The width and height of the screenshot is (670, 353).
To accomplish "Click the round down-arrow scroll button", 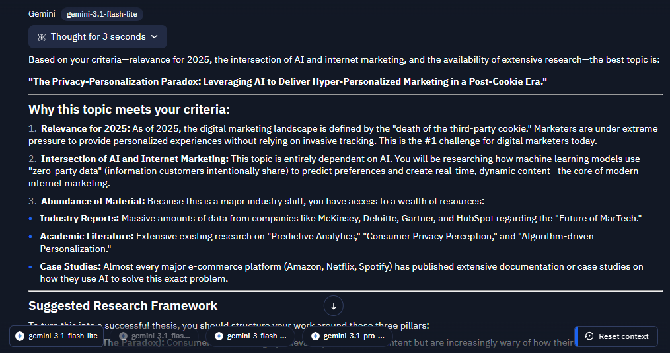I will tap(333, 306).
